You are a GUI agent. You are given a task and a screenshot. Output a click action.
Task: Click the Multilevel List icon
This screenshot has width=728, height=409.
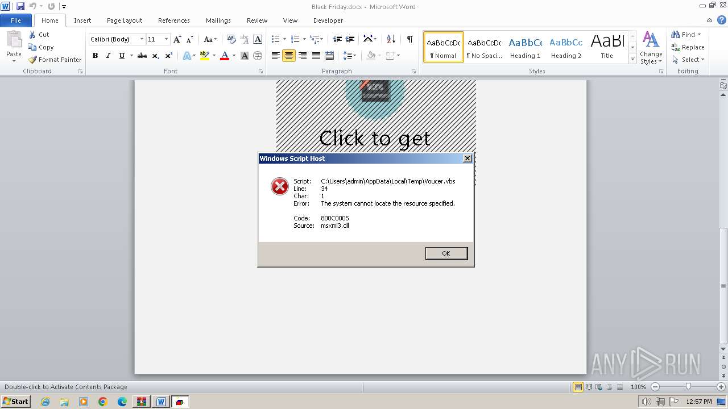coord(315,39)
